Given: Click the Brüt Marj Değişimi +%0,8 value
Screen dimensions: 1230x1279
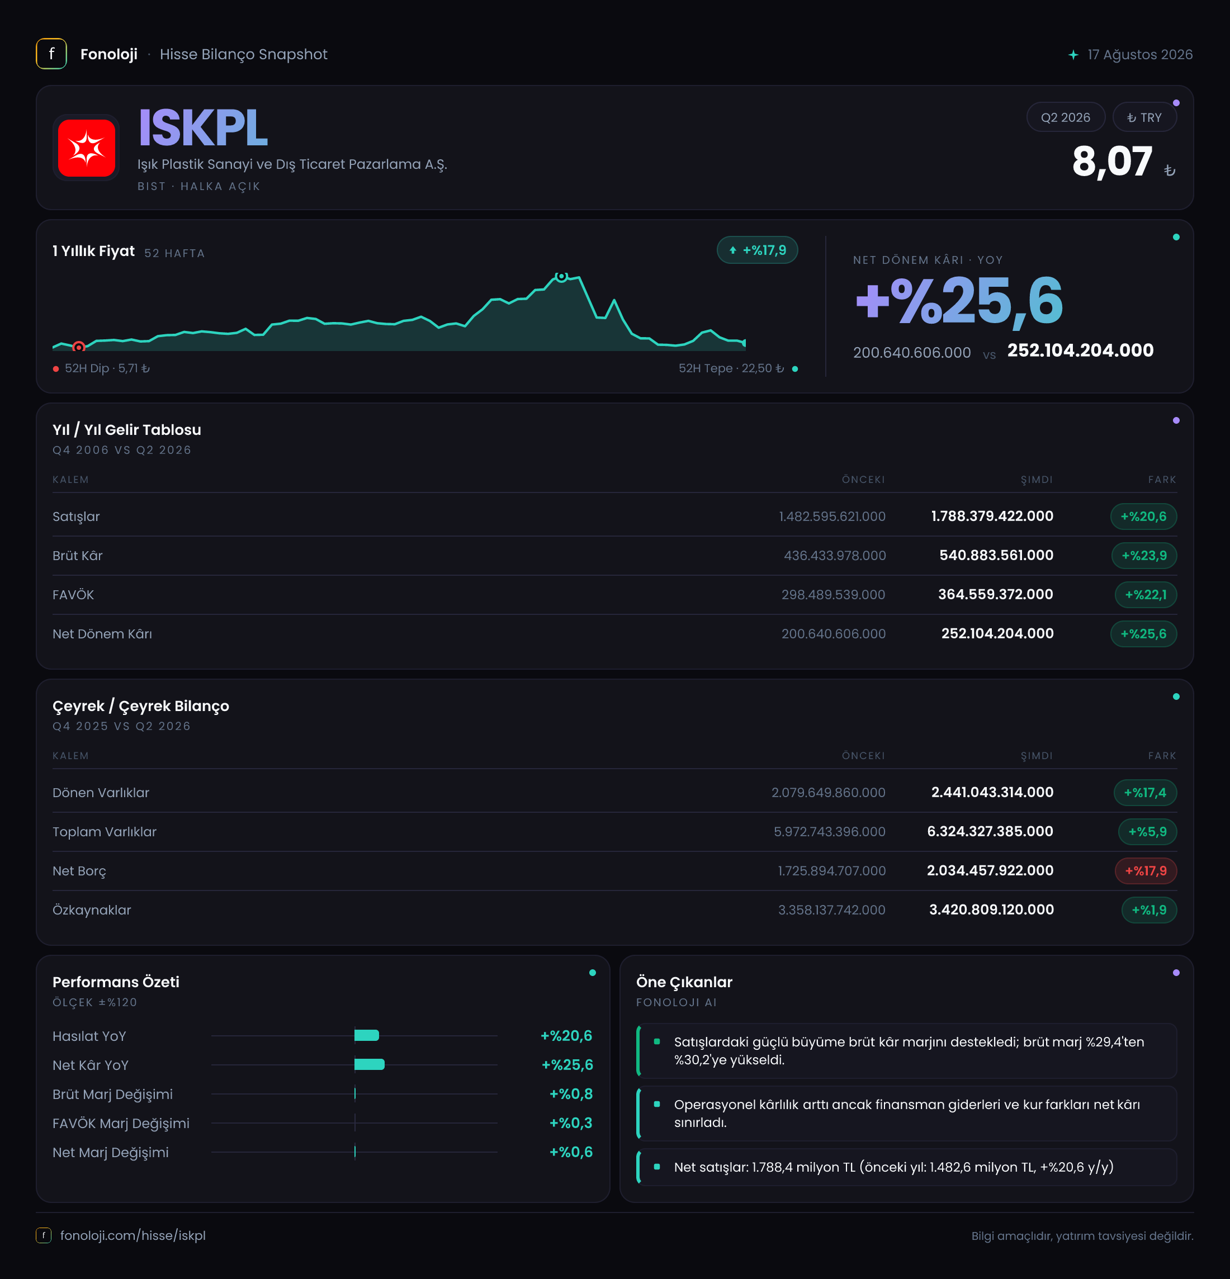Looking at the screenshot, I should (x=571, y=1095).
